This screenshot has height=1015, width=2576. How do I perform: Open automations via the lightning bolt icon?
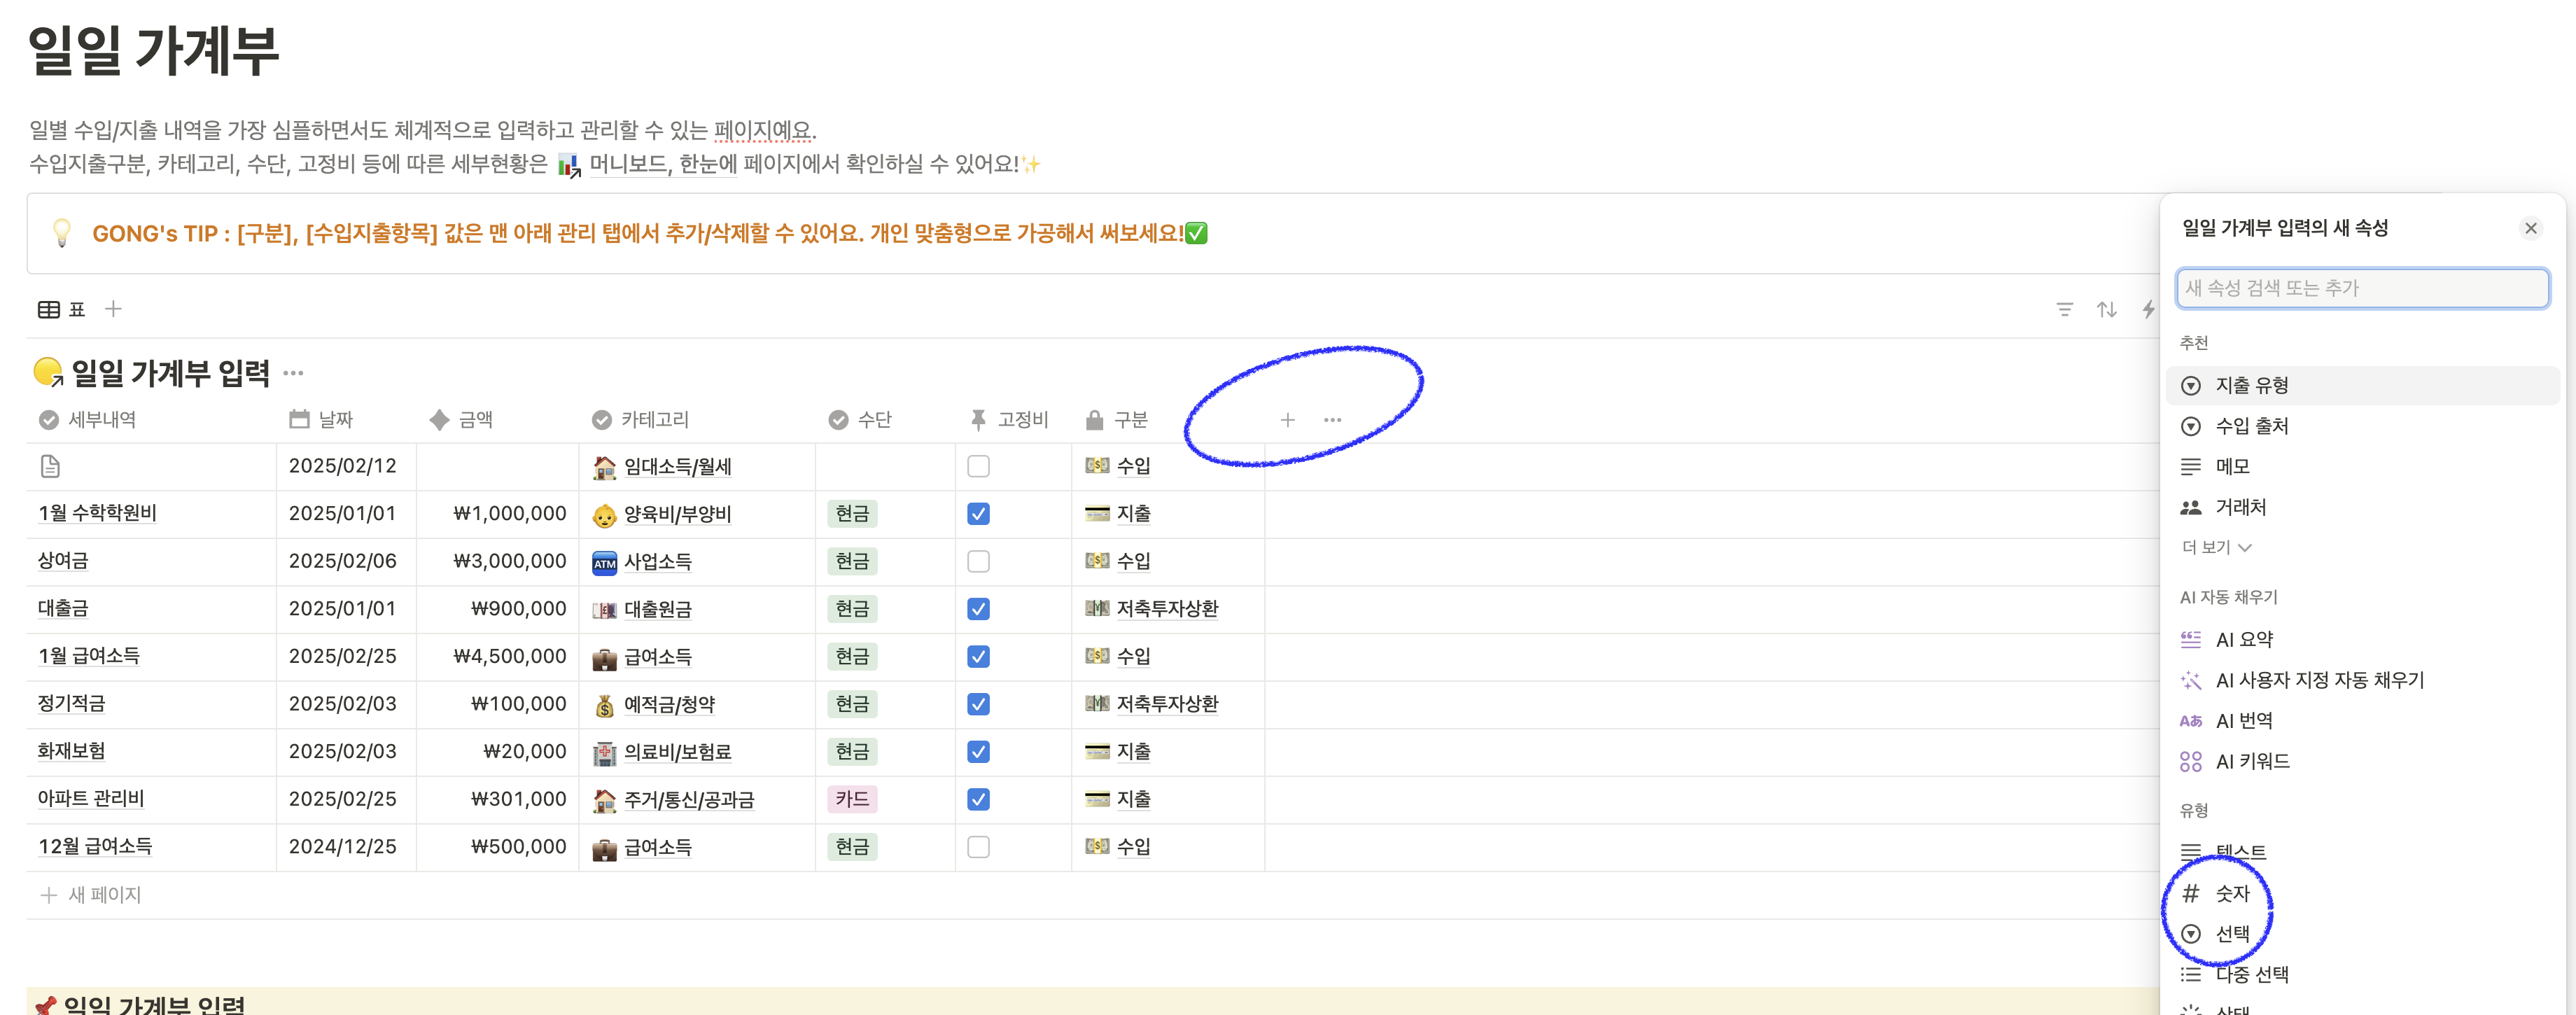coord(2149,309)
